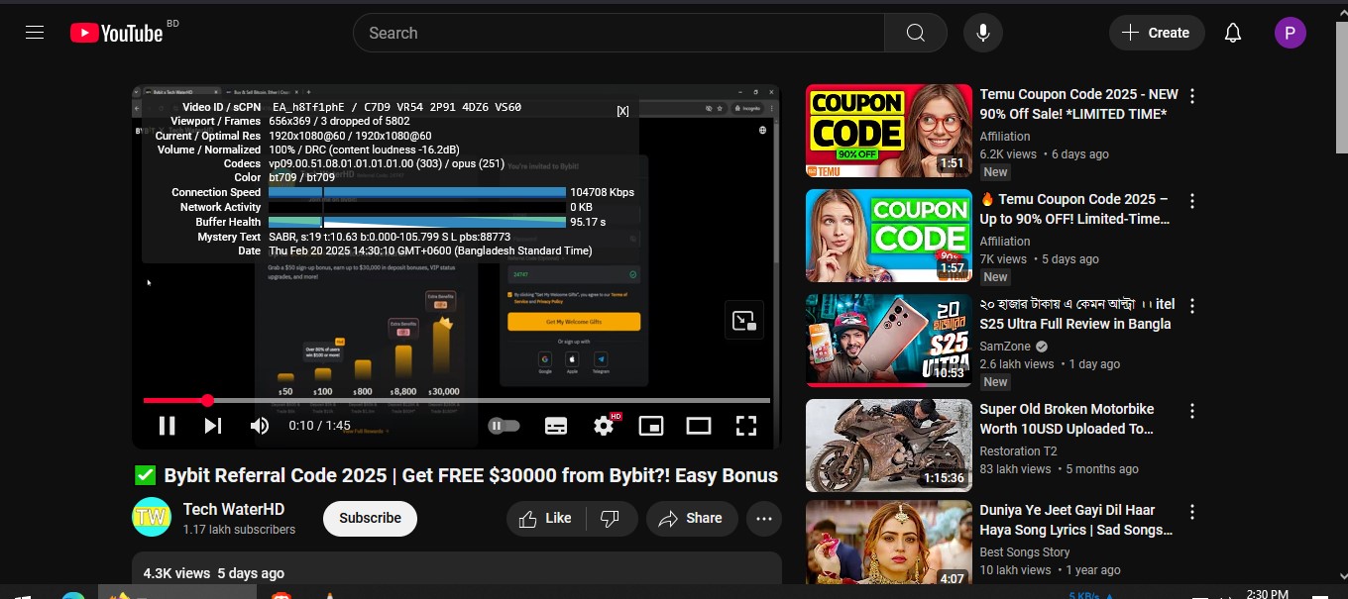Open Best Songs Story channel link
This screenshot has height=599, width=1348.
point(1025,552)
